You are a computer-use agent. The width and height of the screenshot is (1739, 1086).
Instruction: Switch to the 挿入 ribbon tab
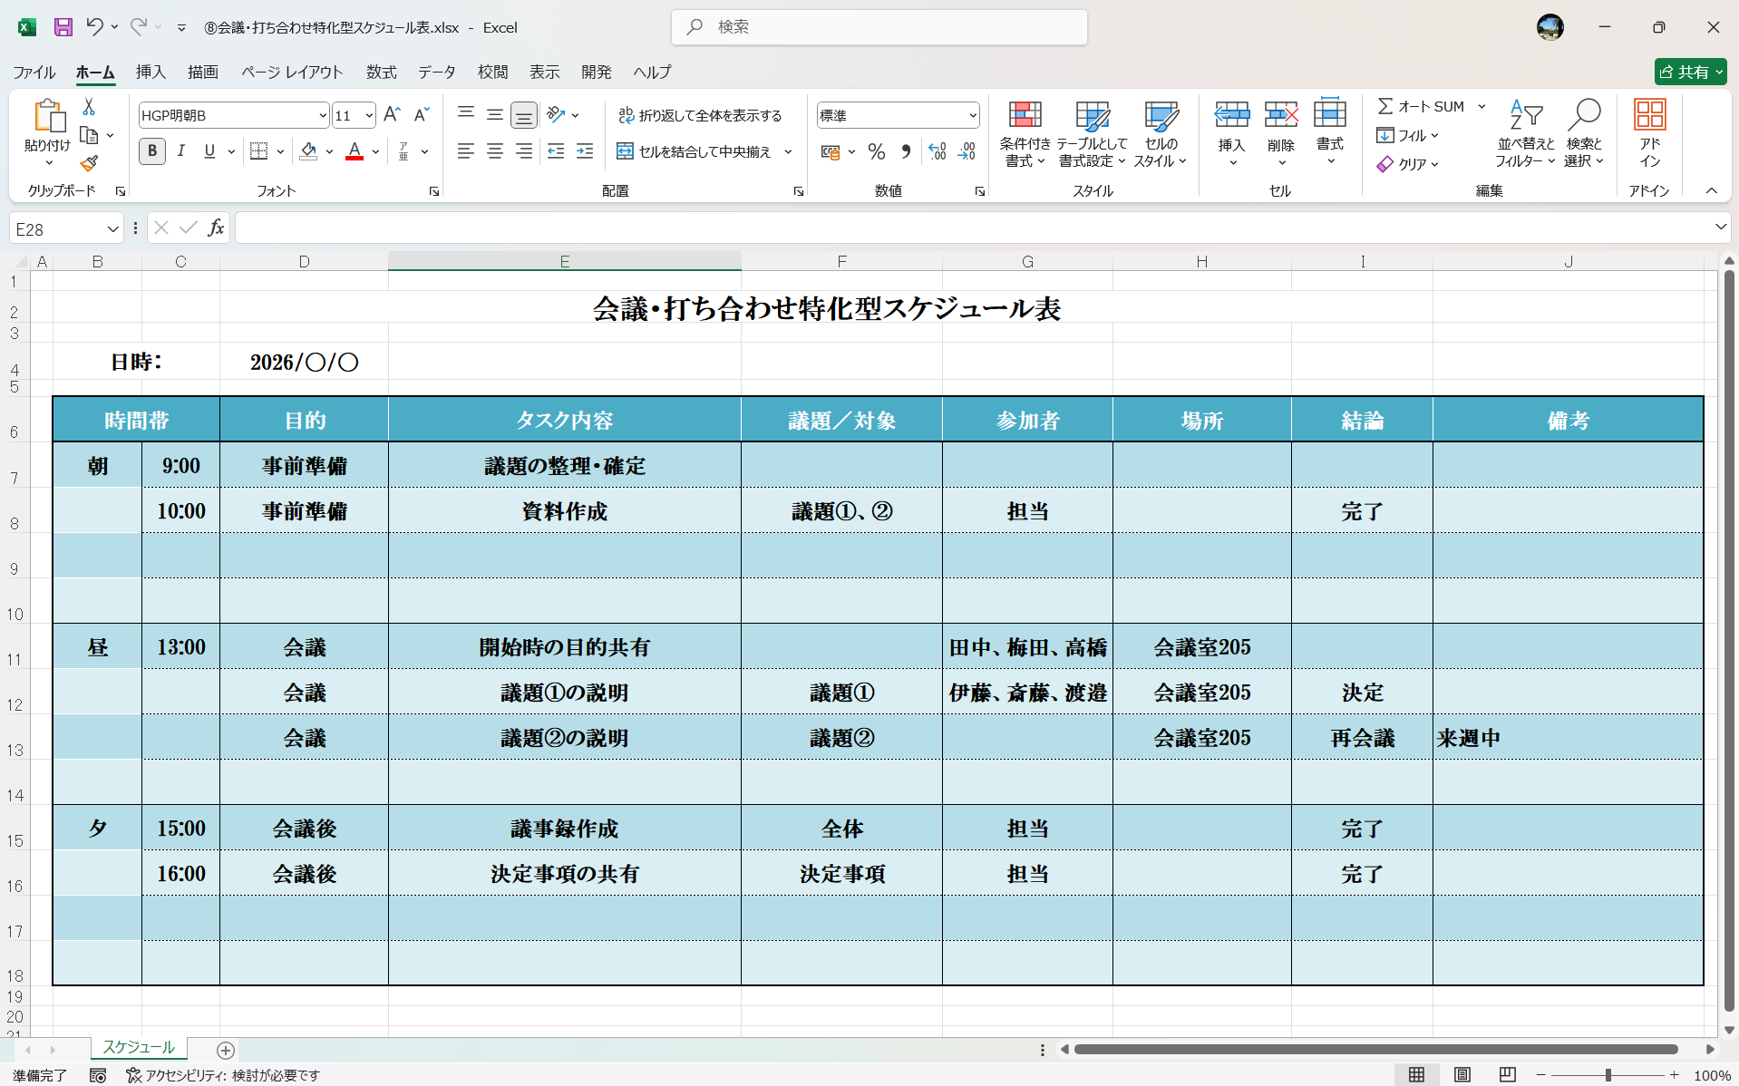coord(150,72)
